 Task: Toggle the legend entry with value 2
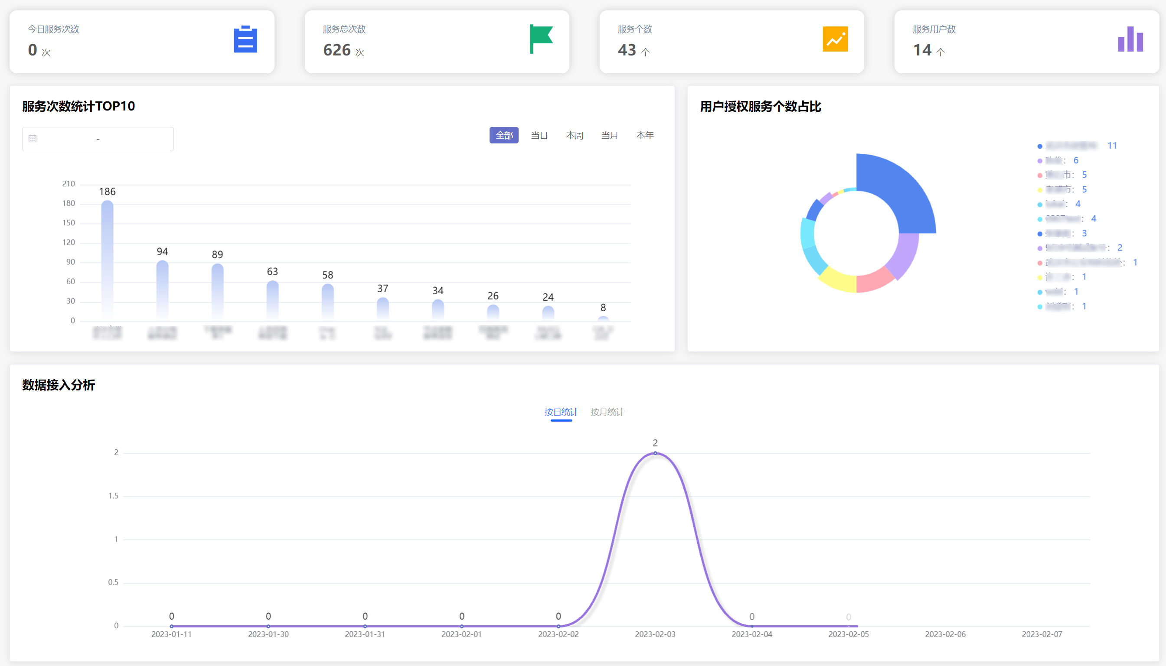1080,248
